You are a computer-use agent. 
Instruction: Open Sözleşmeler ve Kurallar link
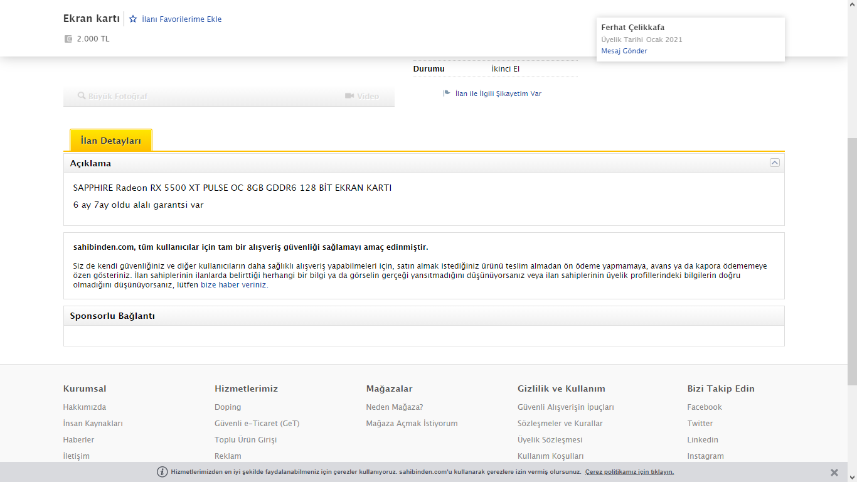coord(560,424)
